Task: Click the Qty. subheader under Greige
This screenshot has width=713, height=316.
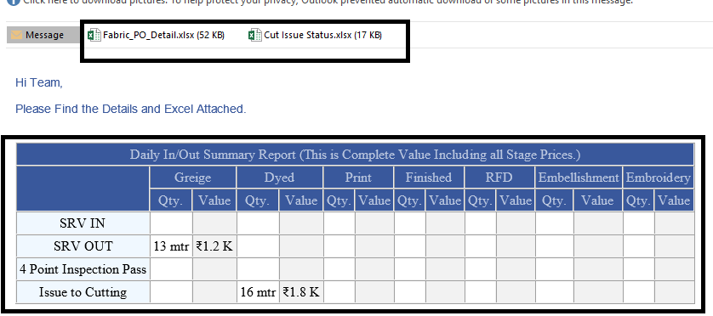Action: click(x=171, y=200)
